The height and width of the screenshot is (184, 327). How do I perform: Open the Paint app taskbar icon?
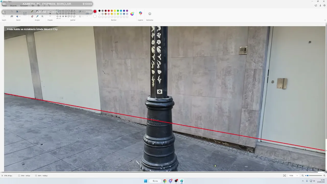tap(182, 181)
